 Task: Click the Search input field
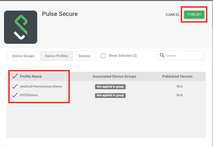(x=180, y=55)
